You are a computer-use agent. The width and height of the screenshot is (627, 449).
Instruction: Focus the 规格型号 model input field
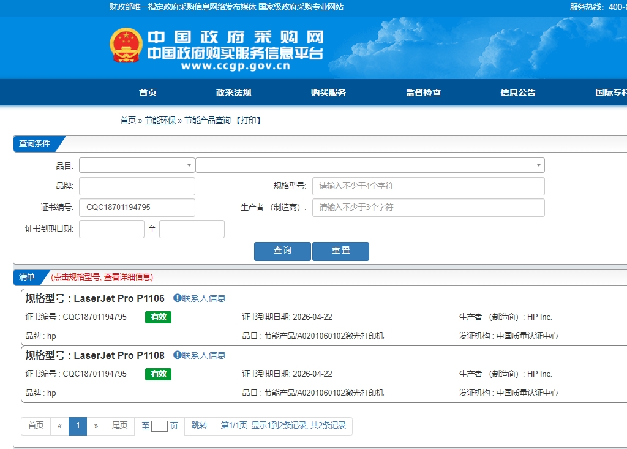429,186
